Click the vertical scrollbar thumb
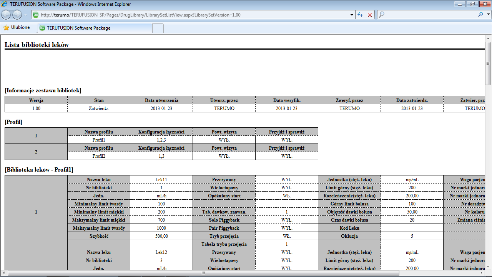 (488, 63)
